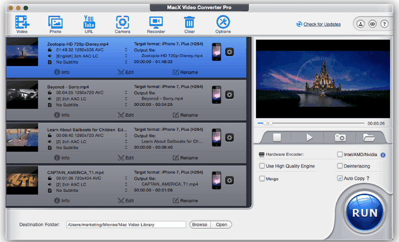Click iPhone profile icon for Sailboats video

click(x=217, y=138)
